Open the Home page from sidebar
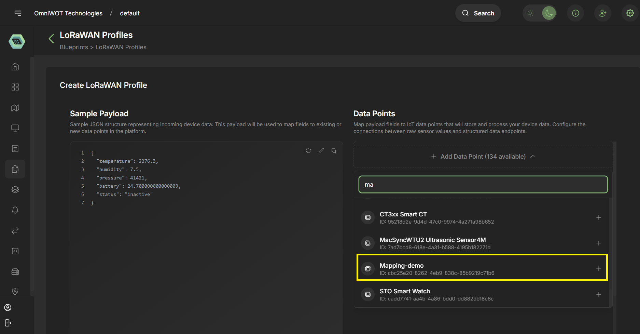Screen dimensions: 640x334 15,66
